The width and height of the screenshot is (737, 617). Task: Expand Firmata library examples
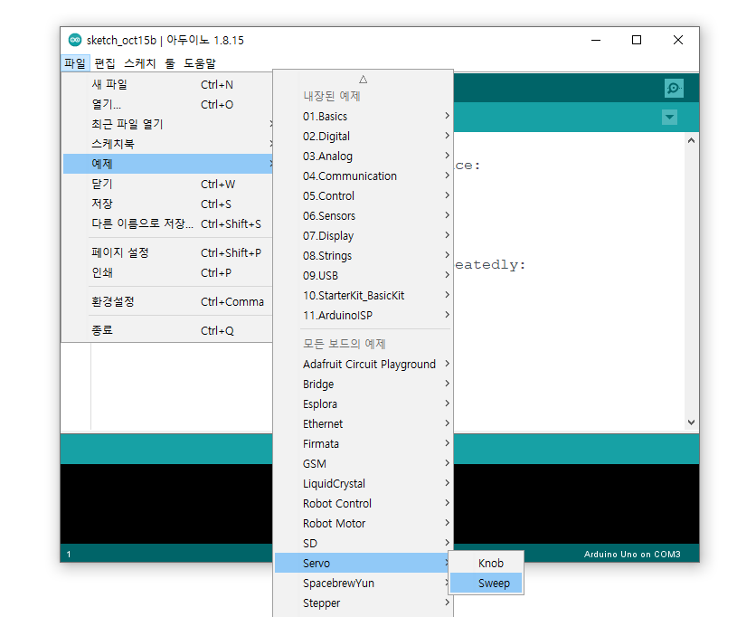pyautogui.click(x=364, y=443)
